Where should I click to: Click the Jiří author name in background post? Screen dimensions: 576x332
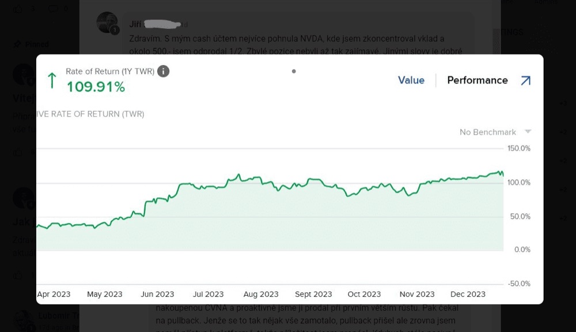pyautogui.click(x=135, y=24)
